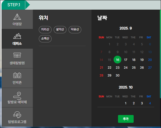Pick September 23 on the calendar
Viewport: 161px width, 128px height.
[117, 68]
